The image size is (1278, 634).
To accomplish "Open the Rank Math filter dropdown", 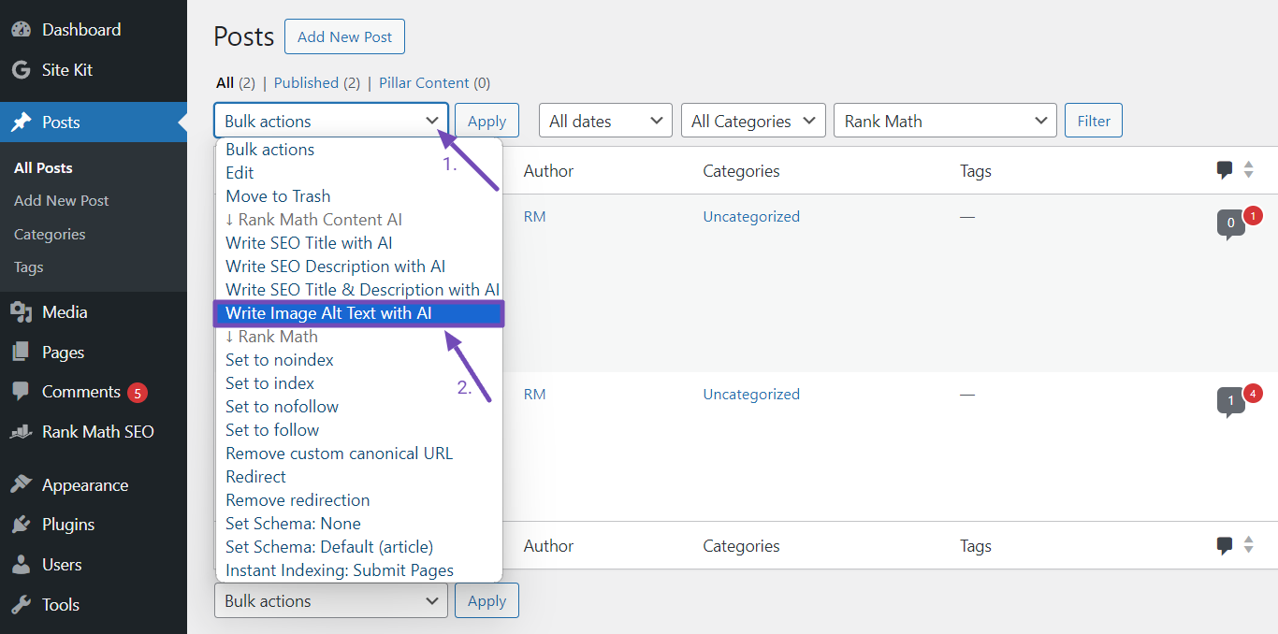I will [x=945, y=121].
